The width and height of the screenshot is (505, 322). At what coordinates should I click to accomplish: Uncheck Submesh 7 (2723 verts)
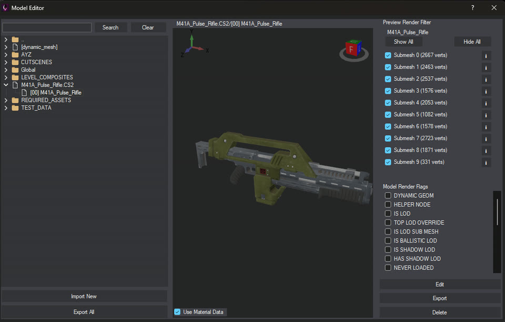[x=388, y=138]
